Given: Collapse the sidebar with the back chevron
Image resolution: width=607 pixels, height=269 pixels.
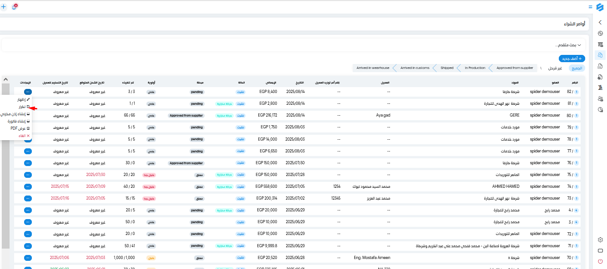Looking at the screenshot, I should (600, 22).
